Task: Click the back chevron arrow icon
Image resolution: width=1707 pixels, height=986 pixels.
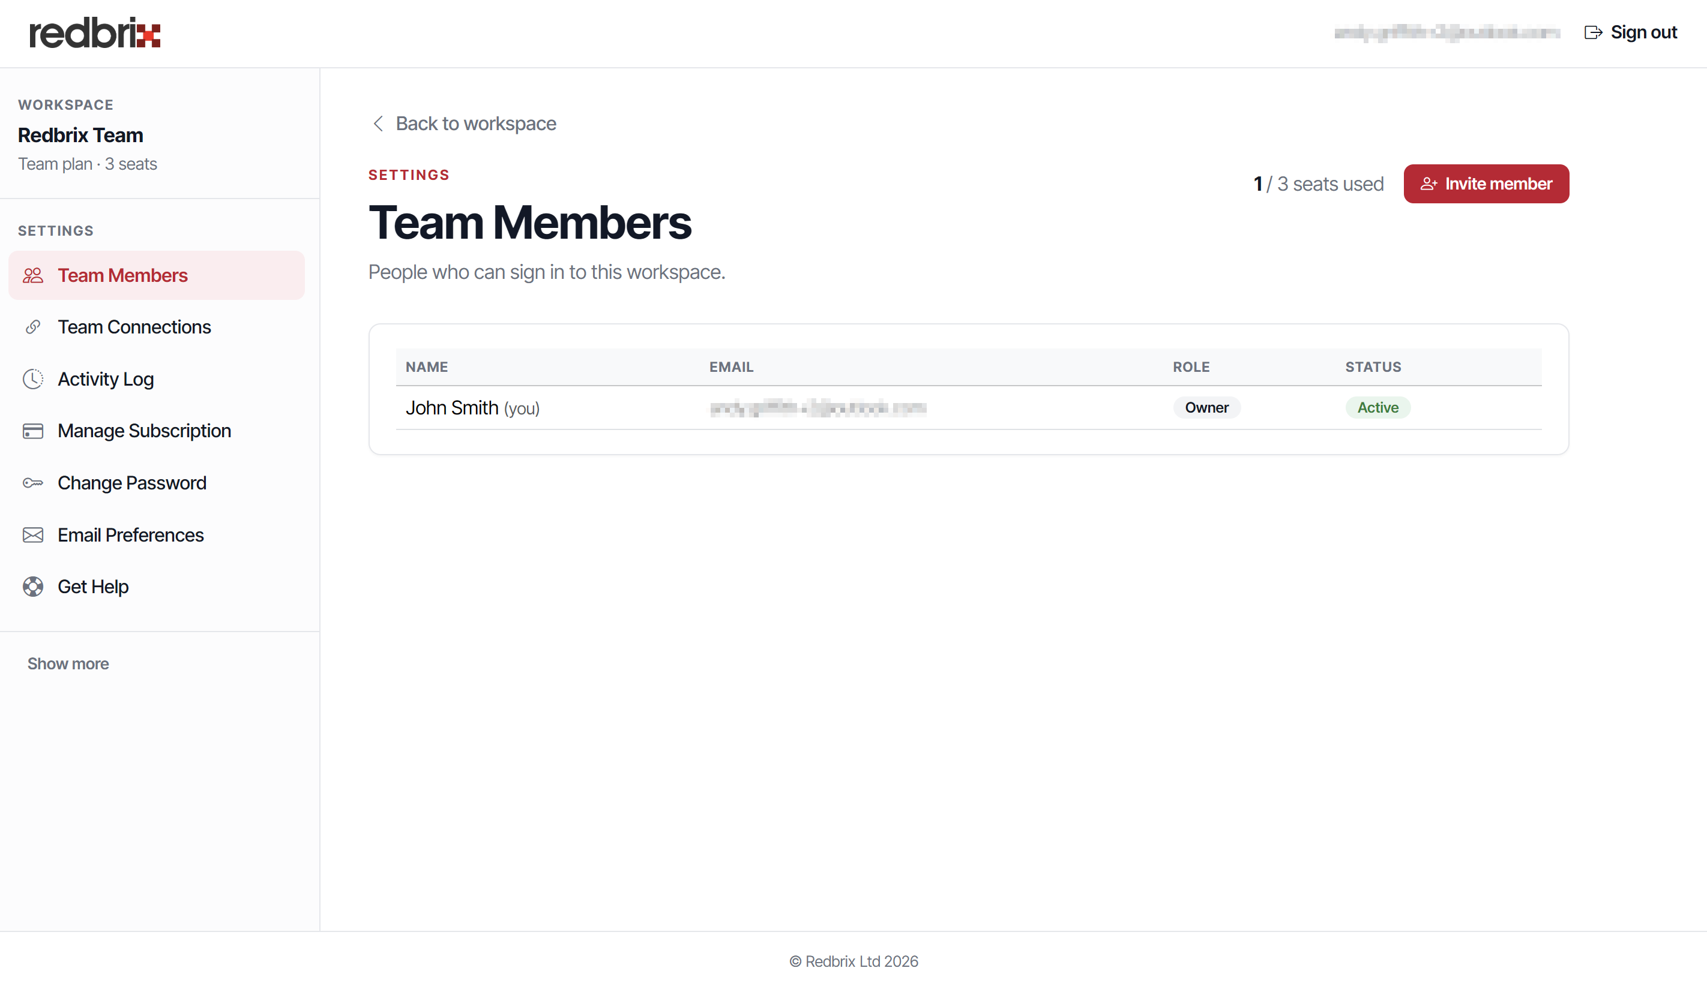Action: (378, 124)
